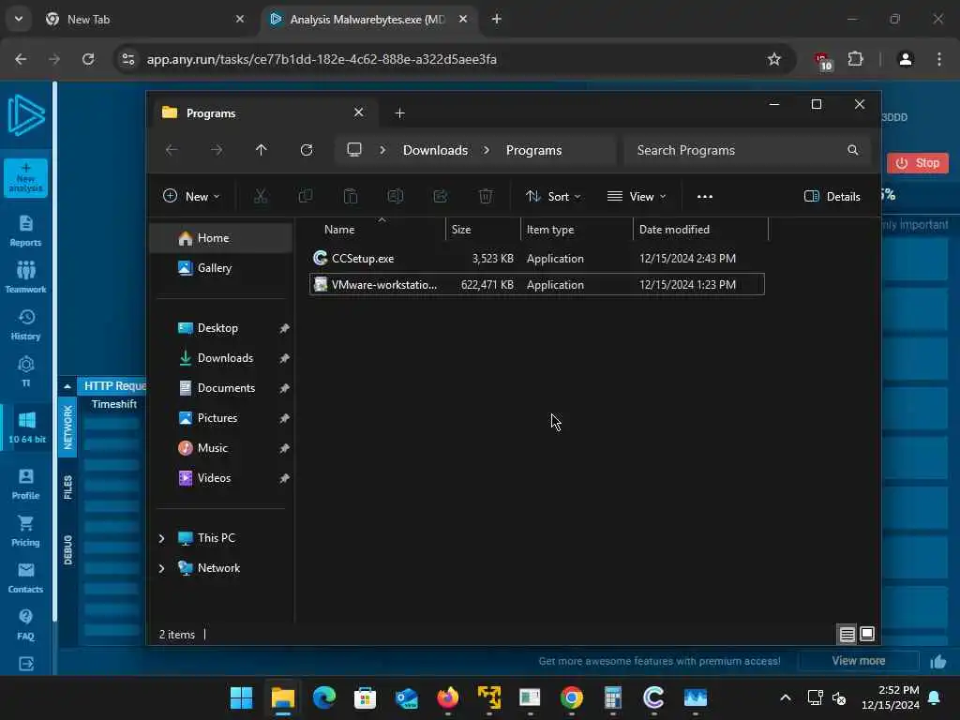Open Chrome Extensions puzzle icon
This screenshot has height=720, width=960.
855,59
